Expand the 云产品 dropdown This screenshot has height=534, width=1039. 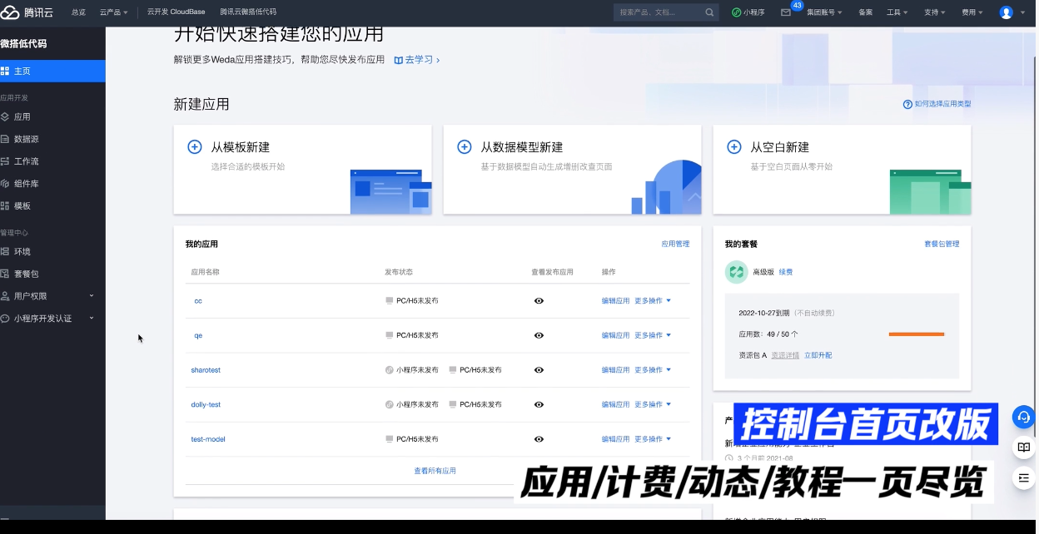(x=113, y=12)
